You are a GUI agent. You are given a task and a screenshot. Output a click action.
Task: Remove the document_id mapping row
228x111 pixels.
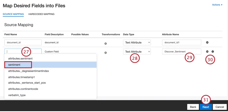point(207,43)
